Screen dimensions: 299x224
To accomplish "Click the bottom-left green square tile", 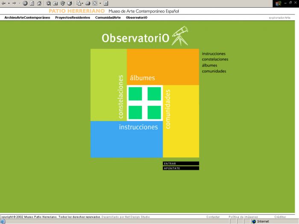I will click(135, 112).
